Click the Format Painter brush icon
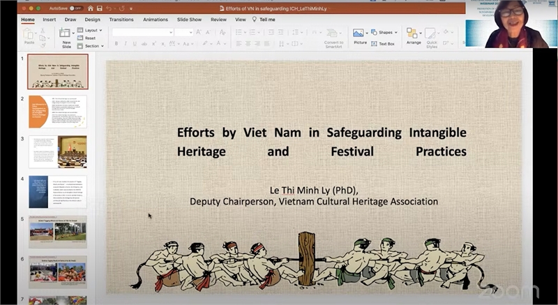 tap(43, 45)
